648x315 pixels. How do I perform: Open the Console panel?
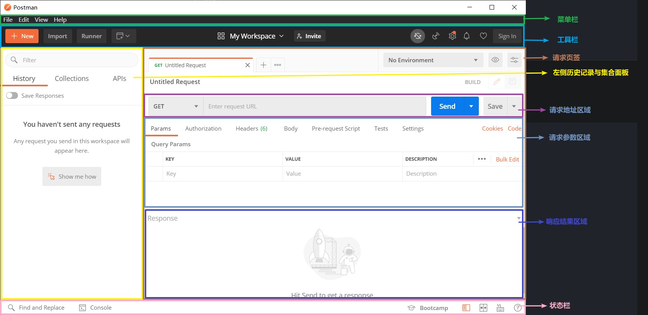click(x=95, y=308)
